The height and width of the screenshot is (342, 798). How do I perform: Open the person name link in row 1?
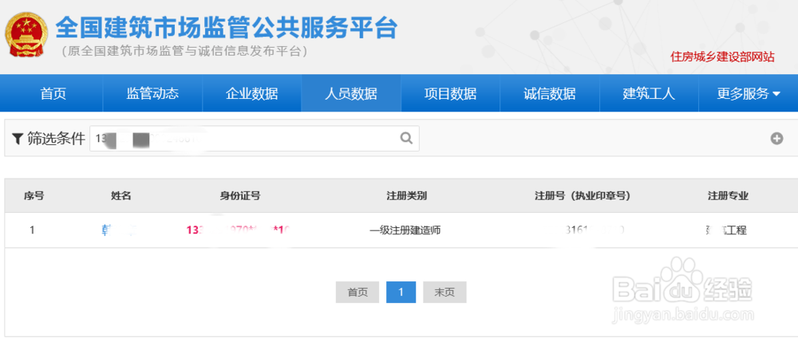[119, 230]
